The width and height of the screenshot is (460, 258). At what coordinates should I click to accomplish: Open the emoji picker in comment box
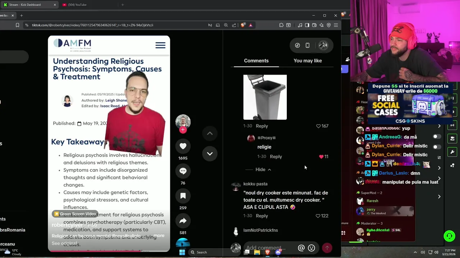[312, 248]
